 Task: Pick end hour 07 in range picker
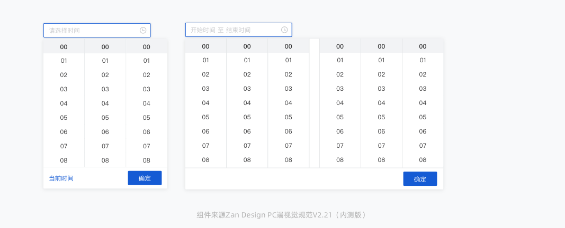pyautogui.click(x=340, y=146)
